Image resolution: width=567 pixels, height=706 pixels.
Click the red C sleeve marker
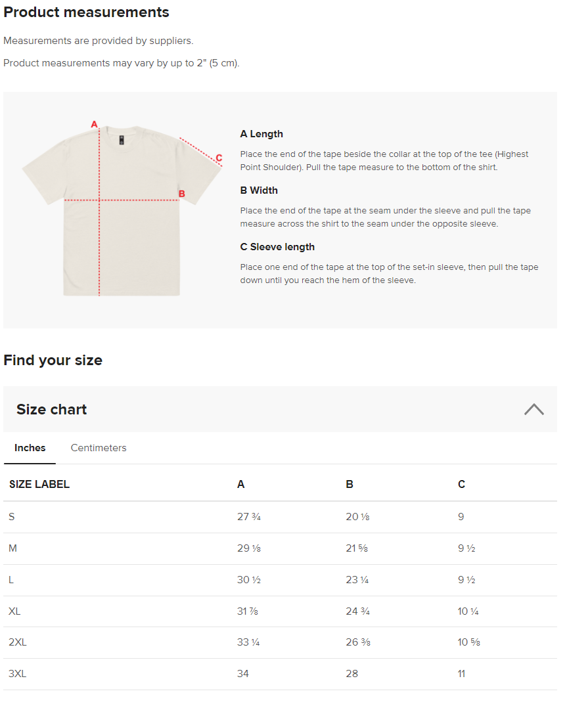point(219,158)
